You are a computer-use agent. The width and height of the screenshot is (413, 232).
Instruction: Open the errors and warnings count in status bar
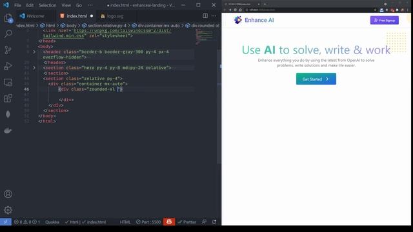[27, 222]
